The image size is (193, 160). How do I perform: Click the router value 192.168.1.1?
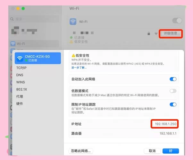tap(168, 133)
